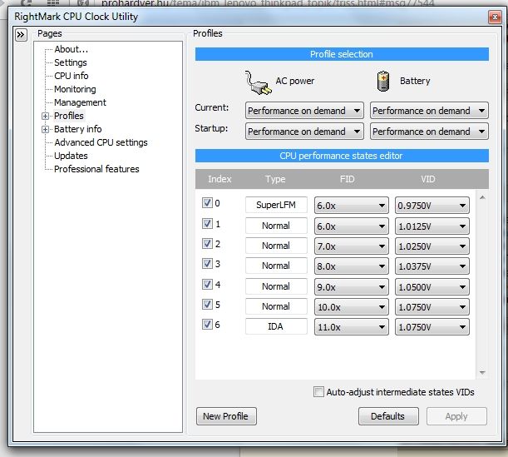Open the Current Battery profile dropdown
This screenshot has width=508, height=457.
point(429,111)
